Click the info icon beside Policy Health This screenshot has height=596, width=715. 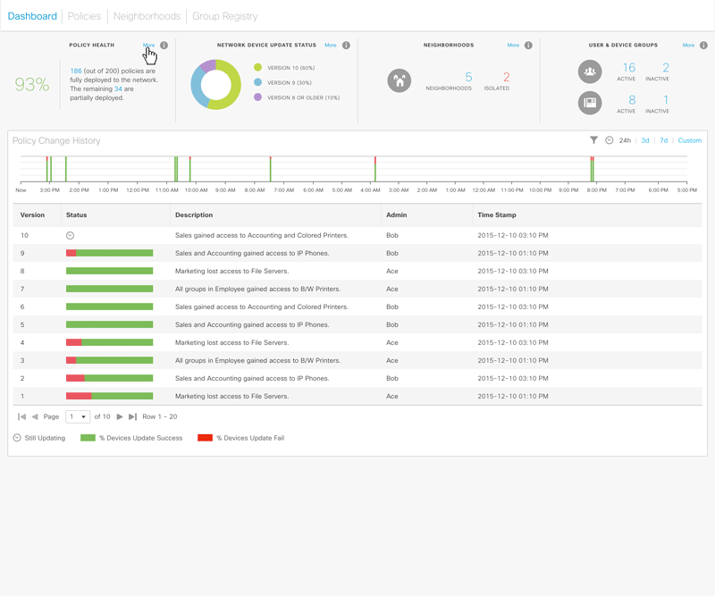164,46
